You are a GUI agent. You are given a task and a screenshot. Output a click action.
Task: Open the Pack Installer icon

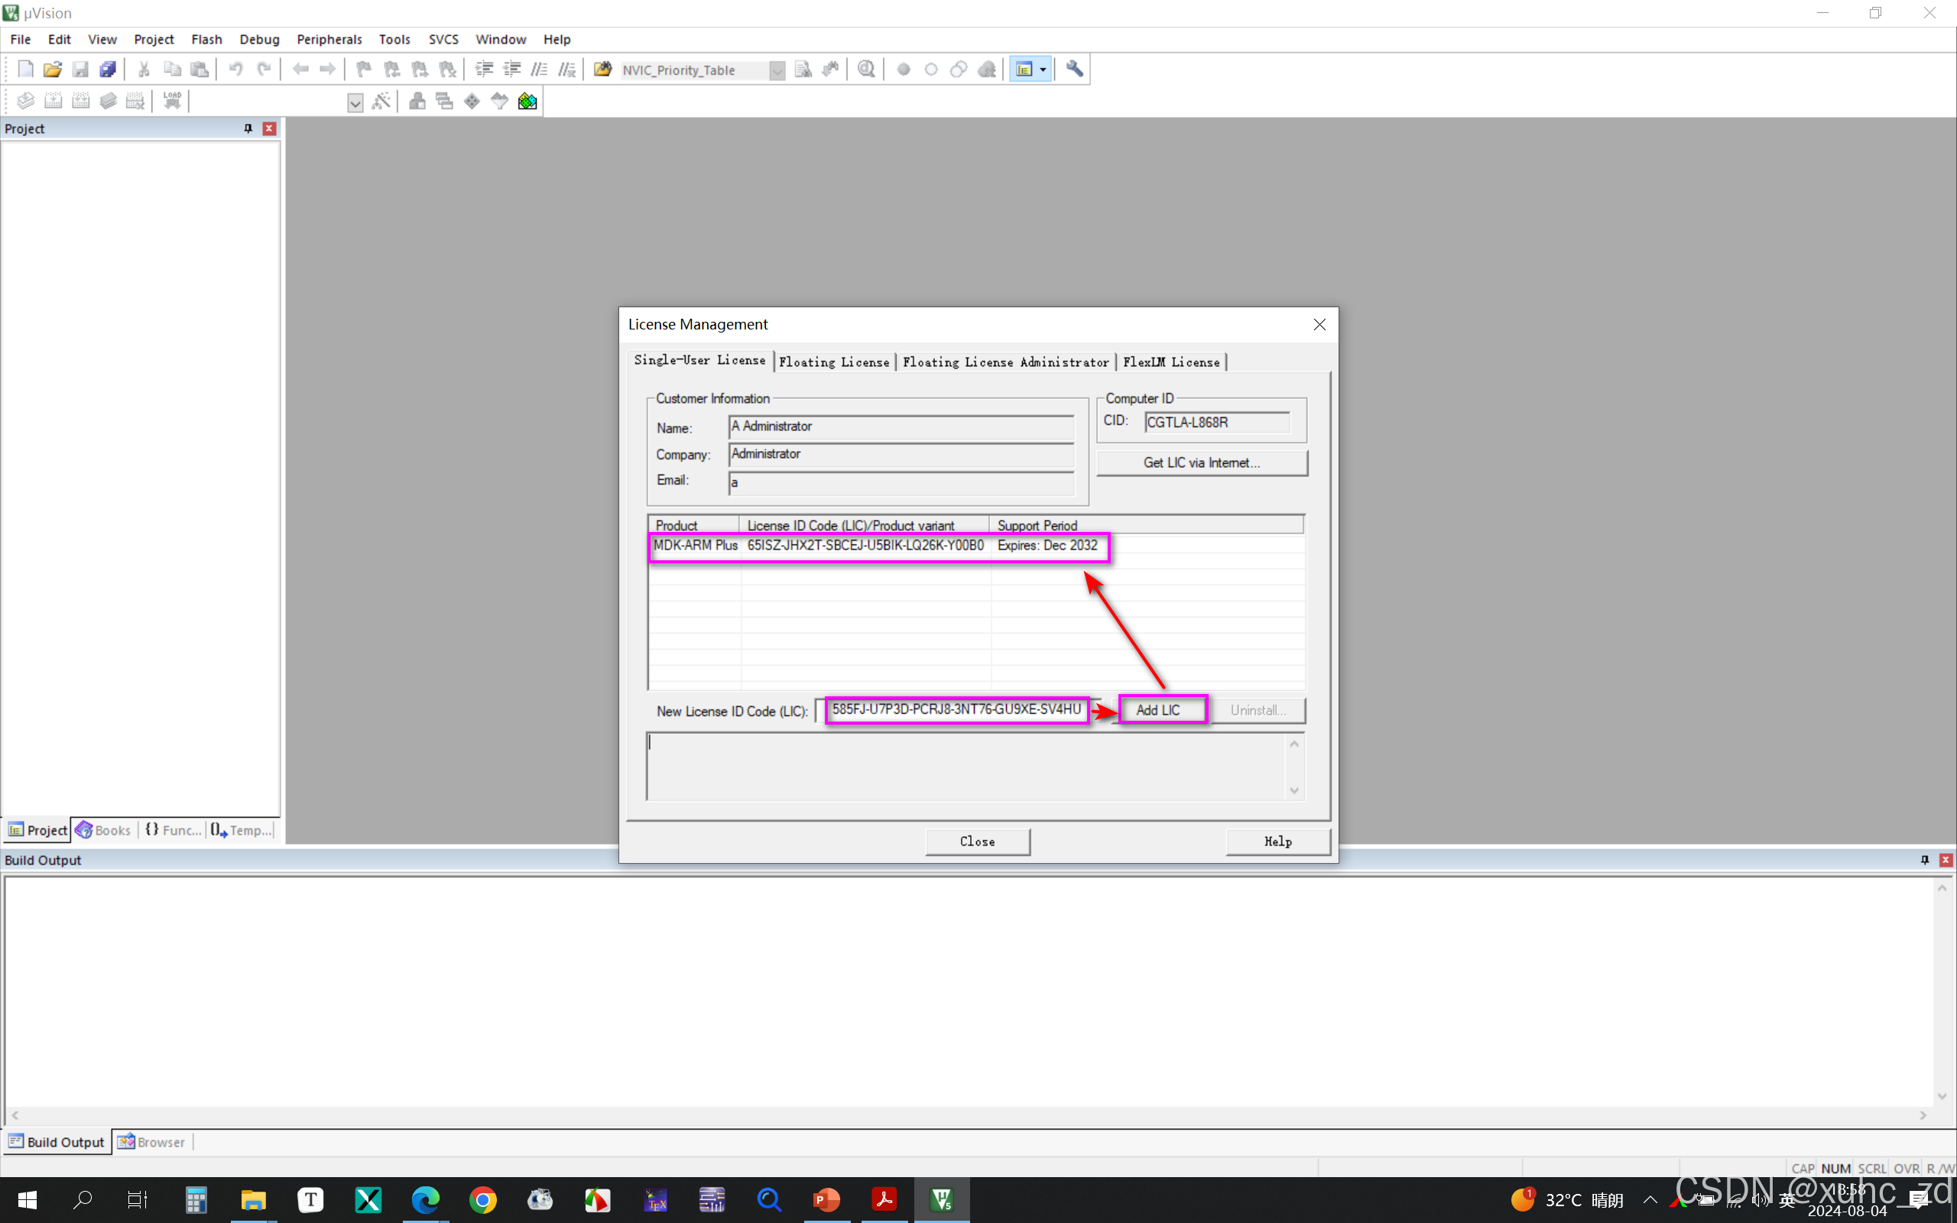tap(527, 101)
